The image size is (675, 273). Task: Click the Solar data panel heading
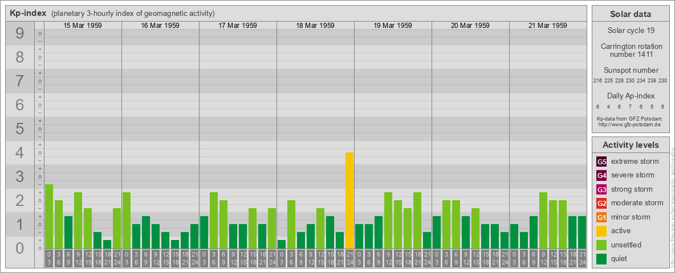click(x=631, y=14)
